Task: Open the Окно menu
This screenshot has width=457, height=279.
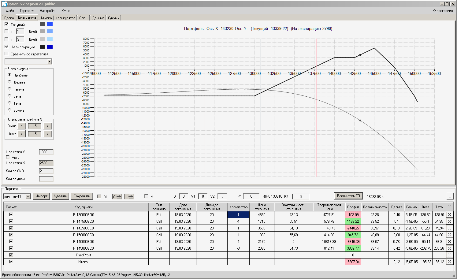Action: [x=66, y=11]
